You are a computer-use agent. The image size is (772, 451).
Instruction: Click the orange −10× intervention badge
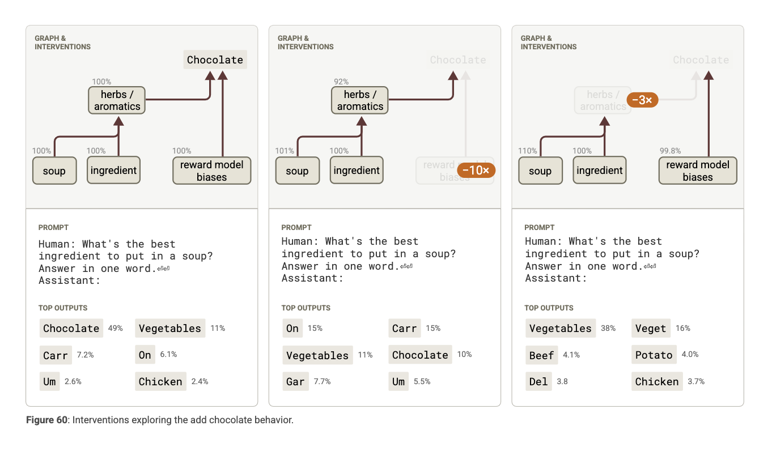[476, 170]
